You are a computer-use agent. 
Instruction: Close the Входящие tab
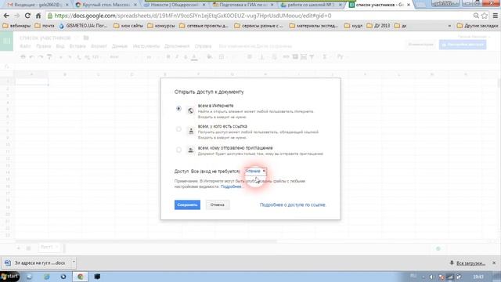(x=67, y=5)
